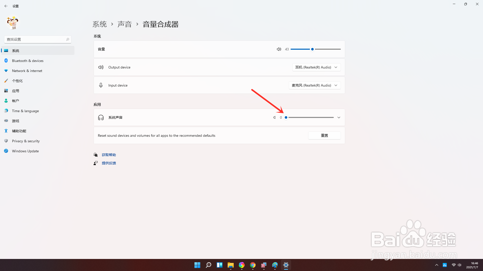Click the 游戏 sidebar entry
The image size is (483, 271).
(x=15, y=121)
